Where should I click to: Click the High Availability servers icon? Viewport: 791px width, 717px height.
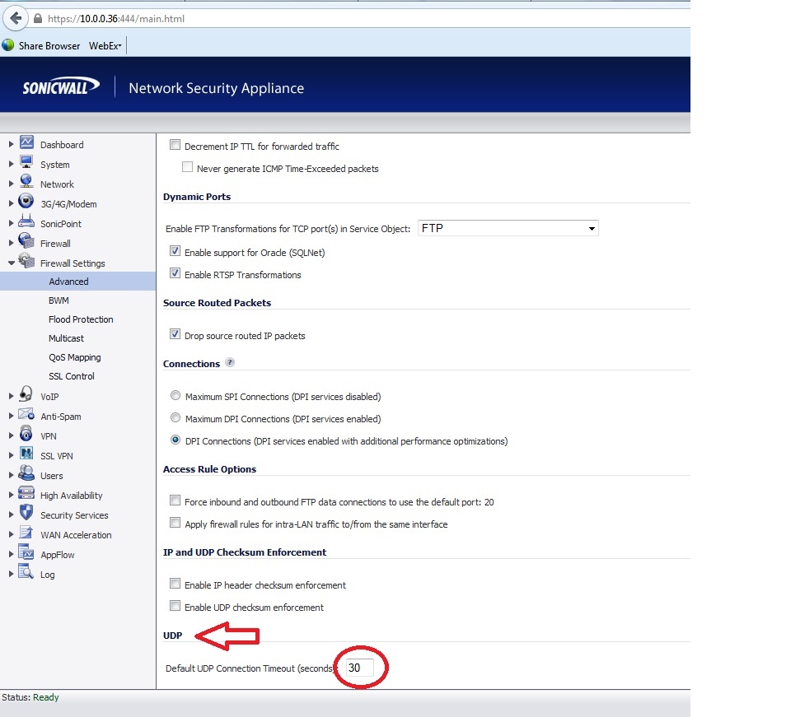(26, 493)
